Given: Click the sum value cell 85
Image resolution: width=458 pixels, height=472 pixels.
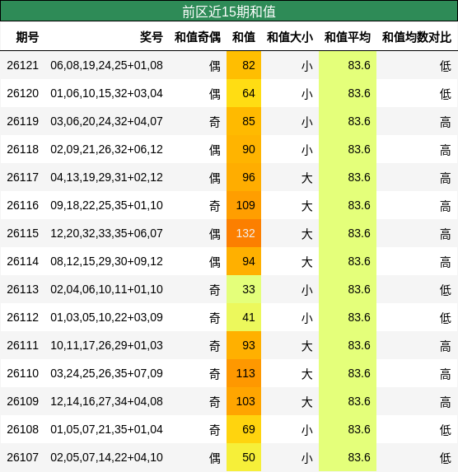Looking at the screenshot, I should click(x=244, y=121).
